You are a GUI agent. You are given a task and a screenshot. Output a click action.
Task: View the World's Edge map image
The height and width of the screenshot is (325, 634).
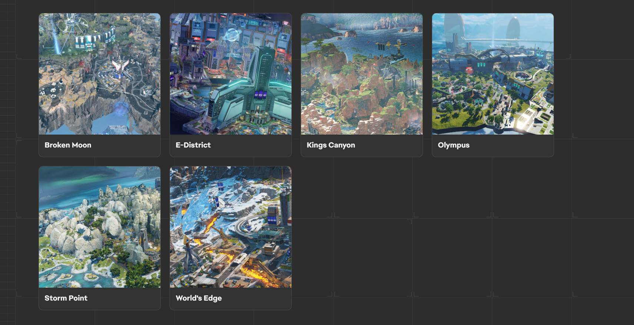[231, 227]
